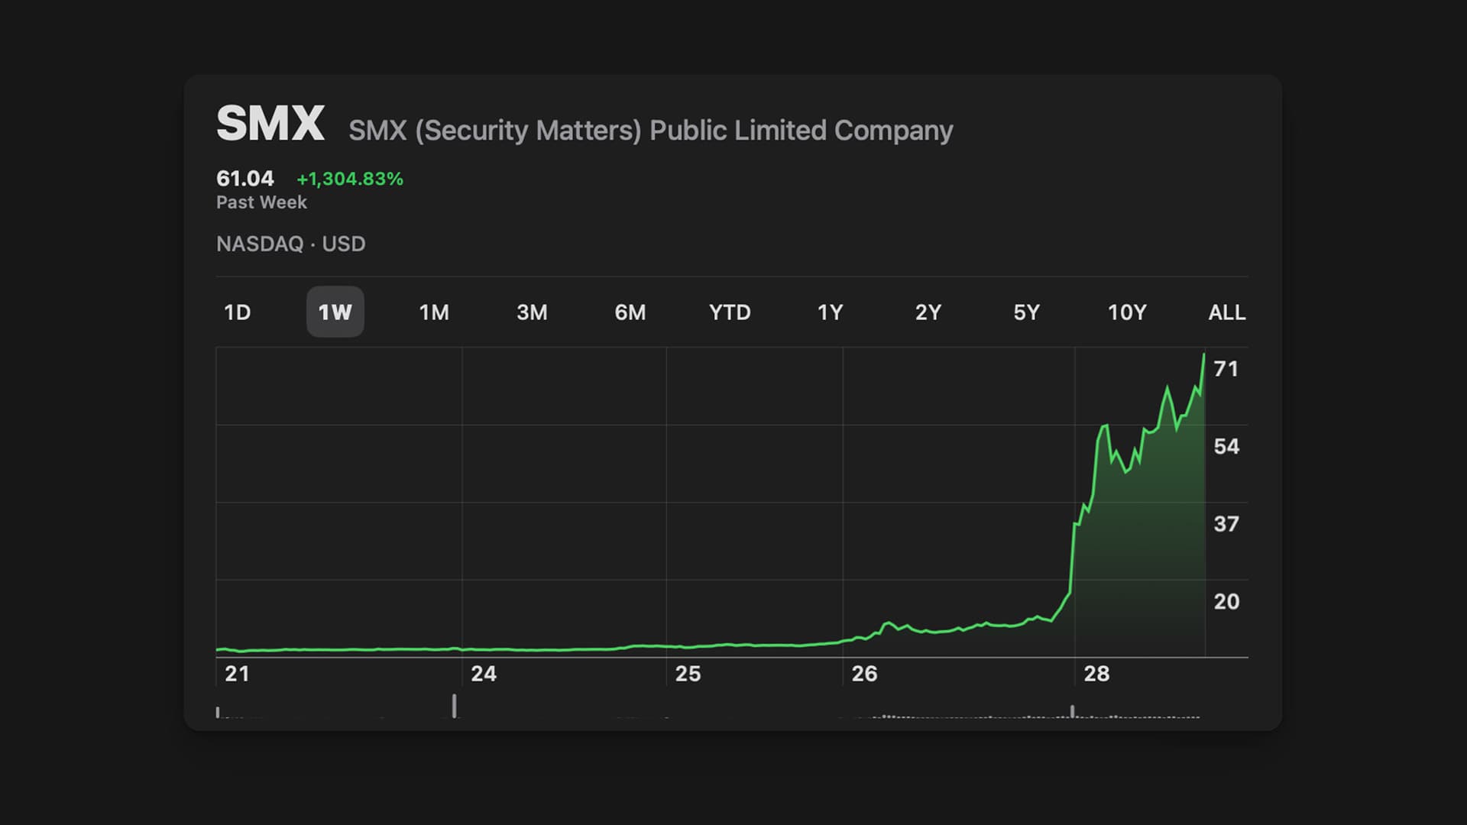Image resolution: width=1467 pixels, height=825 pixels.
Task: Click the NASDAQ · USD exchange label
Action: coord(291,244)
